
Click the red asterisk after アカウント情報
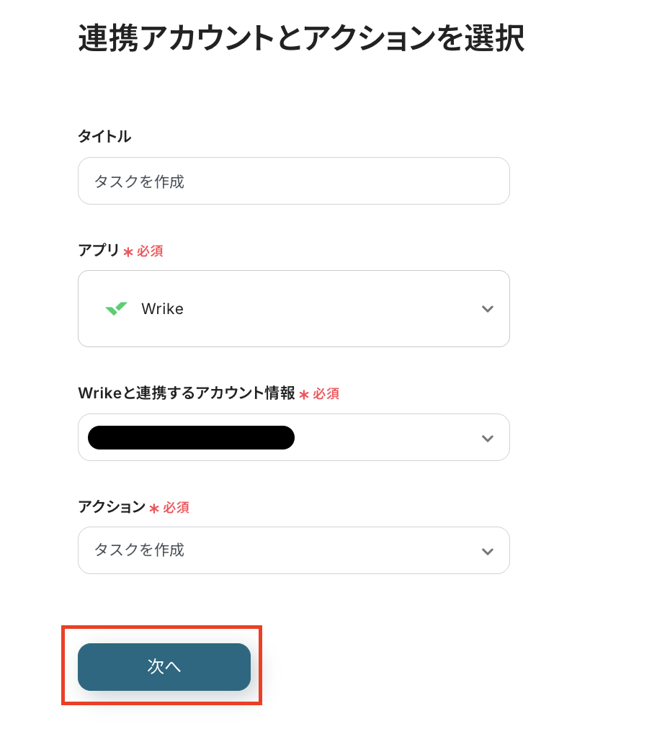coord(304,395)
